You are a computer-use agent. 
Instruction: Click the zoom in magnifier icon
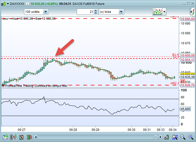tap(191, 137)
